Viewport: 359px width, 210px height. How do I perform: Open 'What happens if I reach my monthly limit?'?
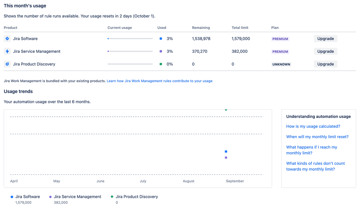coord(312,150)
